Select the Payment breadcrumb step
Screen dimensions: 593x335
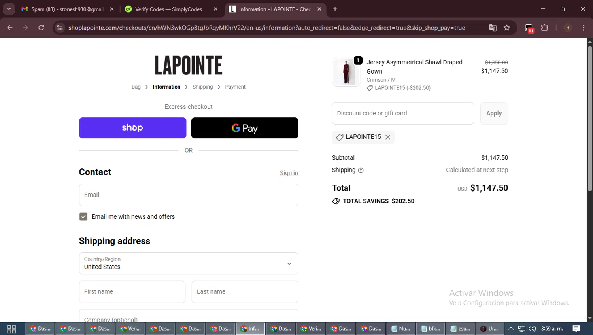235,87
